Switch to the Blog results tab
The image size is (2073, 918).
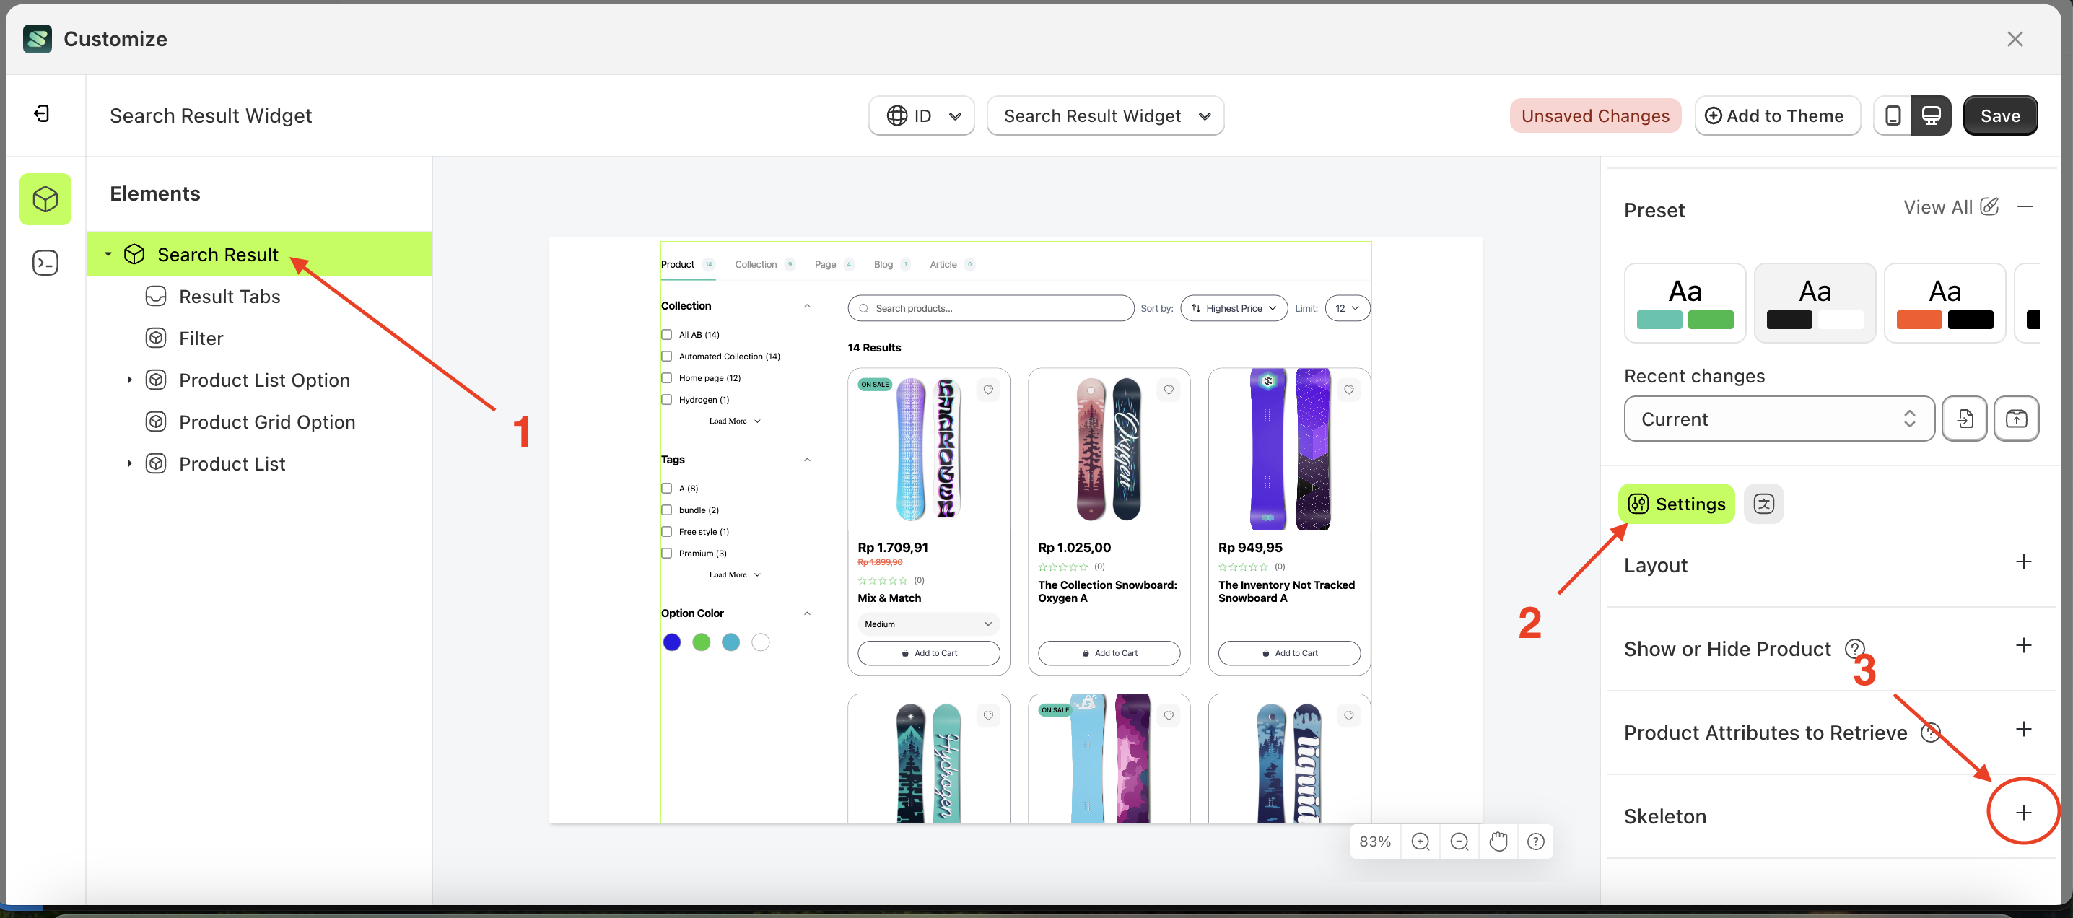[x=882, y=264]
